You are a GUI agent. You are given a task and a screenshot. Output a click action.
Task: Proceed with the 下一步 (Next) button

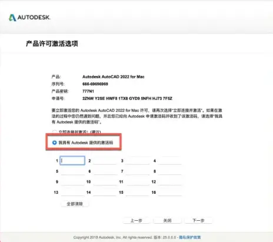pos(198,220)
